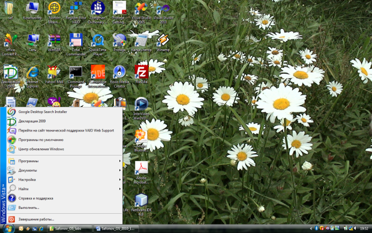Expand the Настройка submenu arrow
Viewport: 372px width, 233px height.
pos(120,180)
